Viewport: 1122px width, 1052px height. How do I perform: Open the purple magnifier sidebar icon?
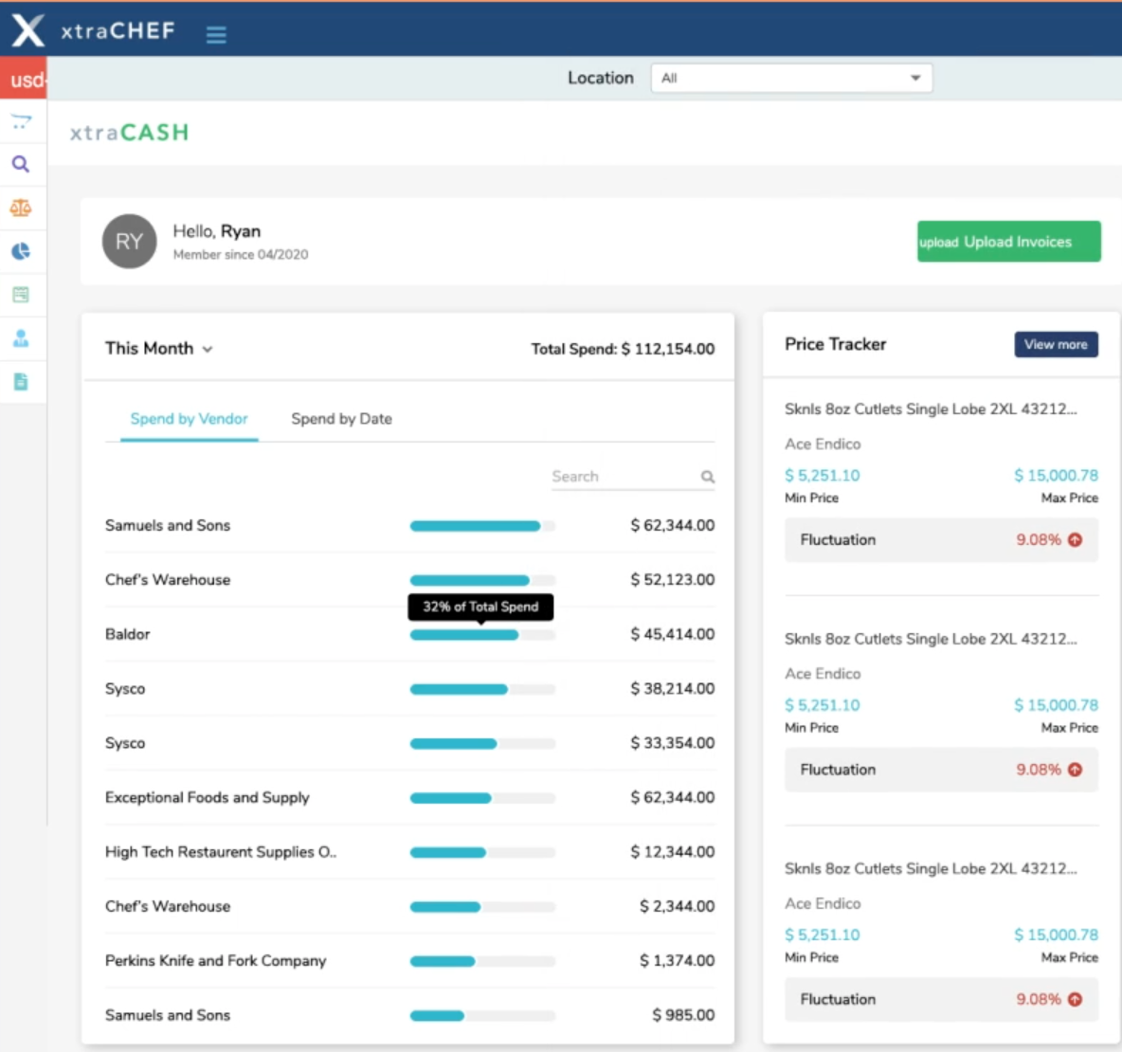tap(21, 164)
